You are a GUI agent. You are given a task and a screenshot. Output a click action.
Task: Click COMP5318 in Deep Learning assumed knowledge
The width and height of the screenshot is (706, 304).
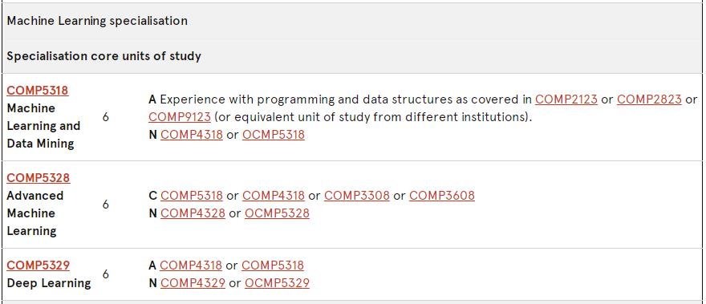pos(273,265)
